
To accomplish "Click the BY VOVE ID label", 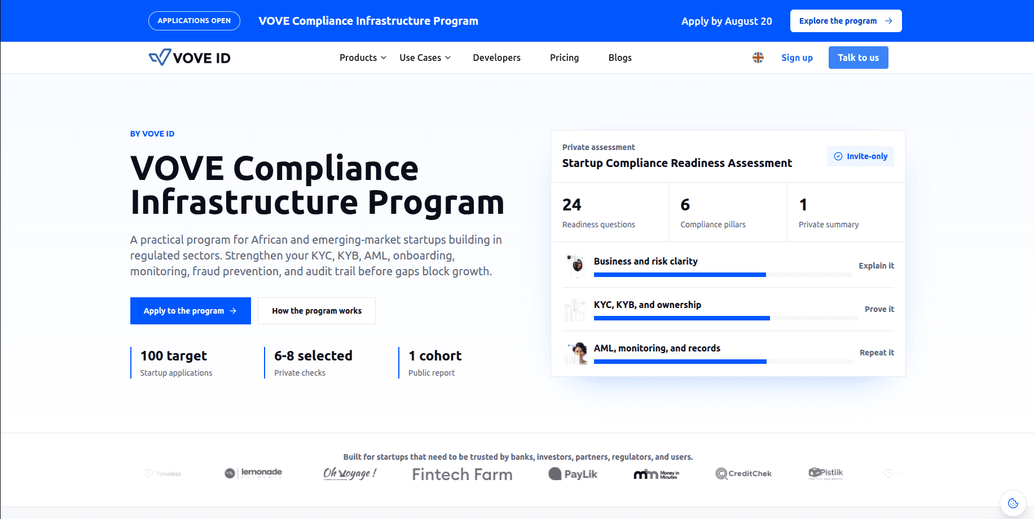I will [152, 134].
